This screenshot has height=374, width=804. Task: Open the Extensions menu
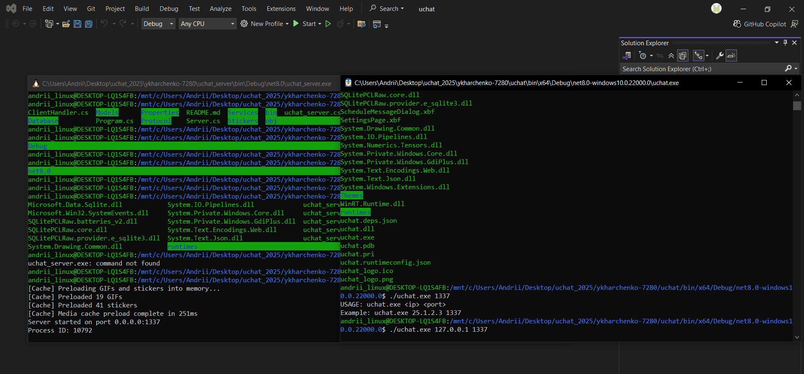[281, 9]
